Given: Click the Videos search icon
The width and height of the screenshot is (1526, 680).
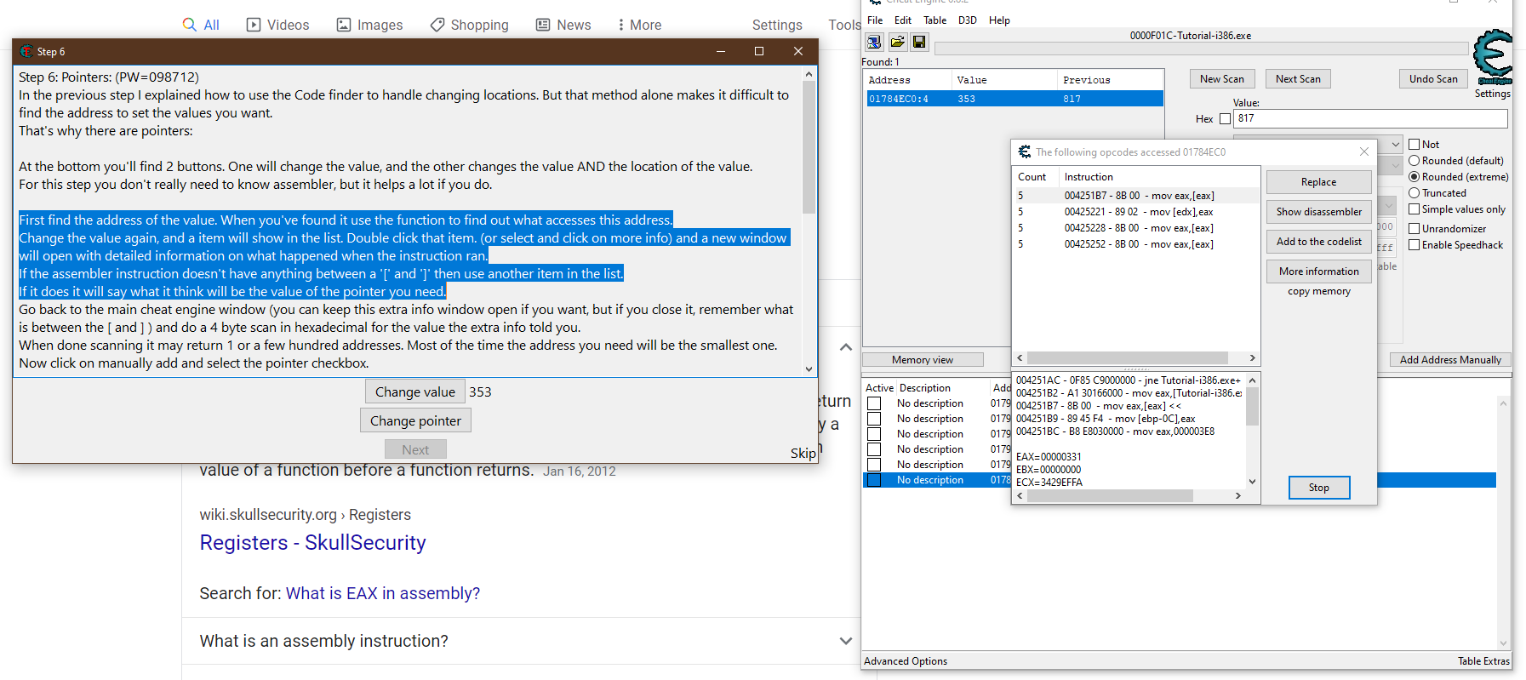Looking at the screenshot, I should click(254, 25).
